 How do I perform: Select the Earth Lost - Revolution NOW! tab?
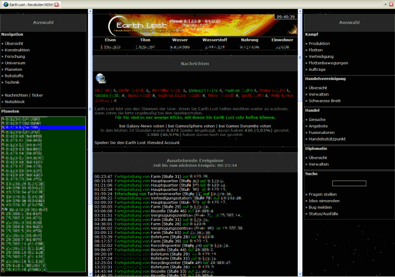click(31, 5)
